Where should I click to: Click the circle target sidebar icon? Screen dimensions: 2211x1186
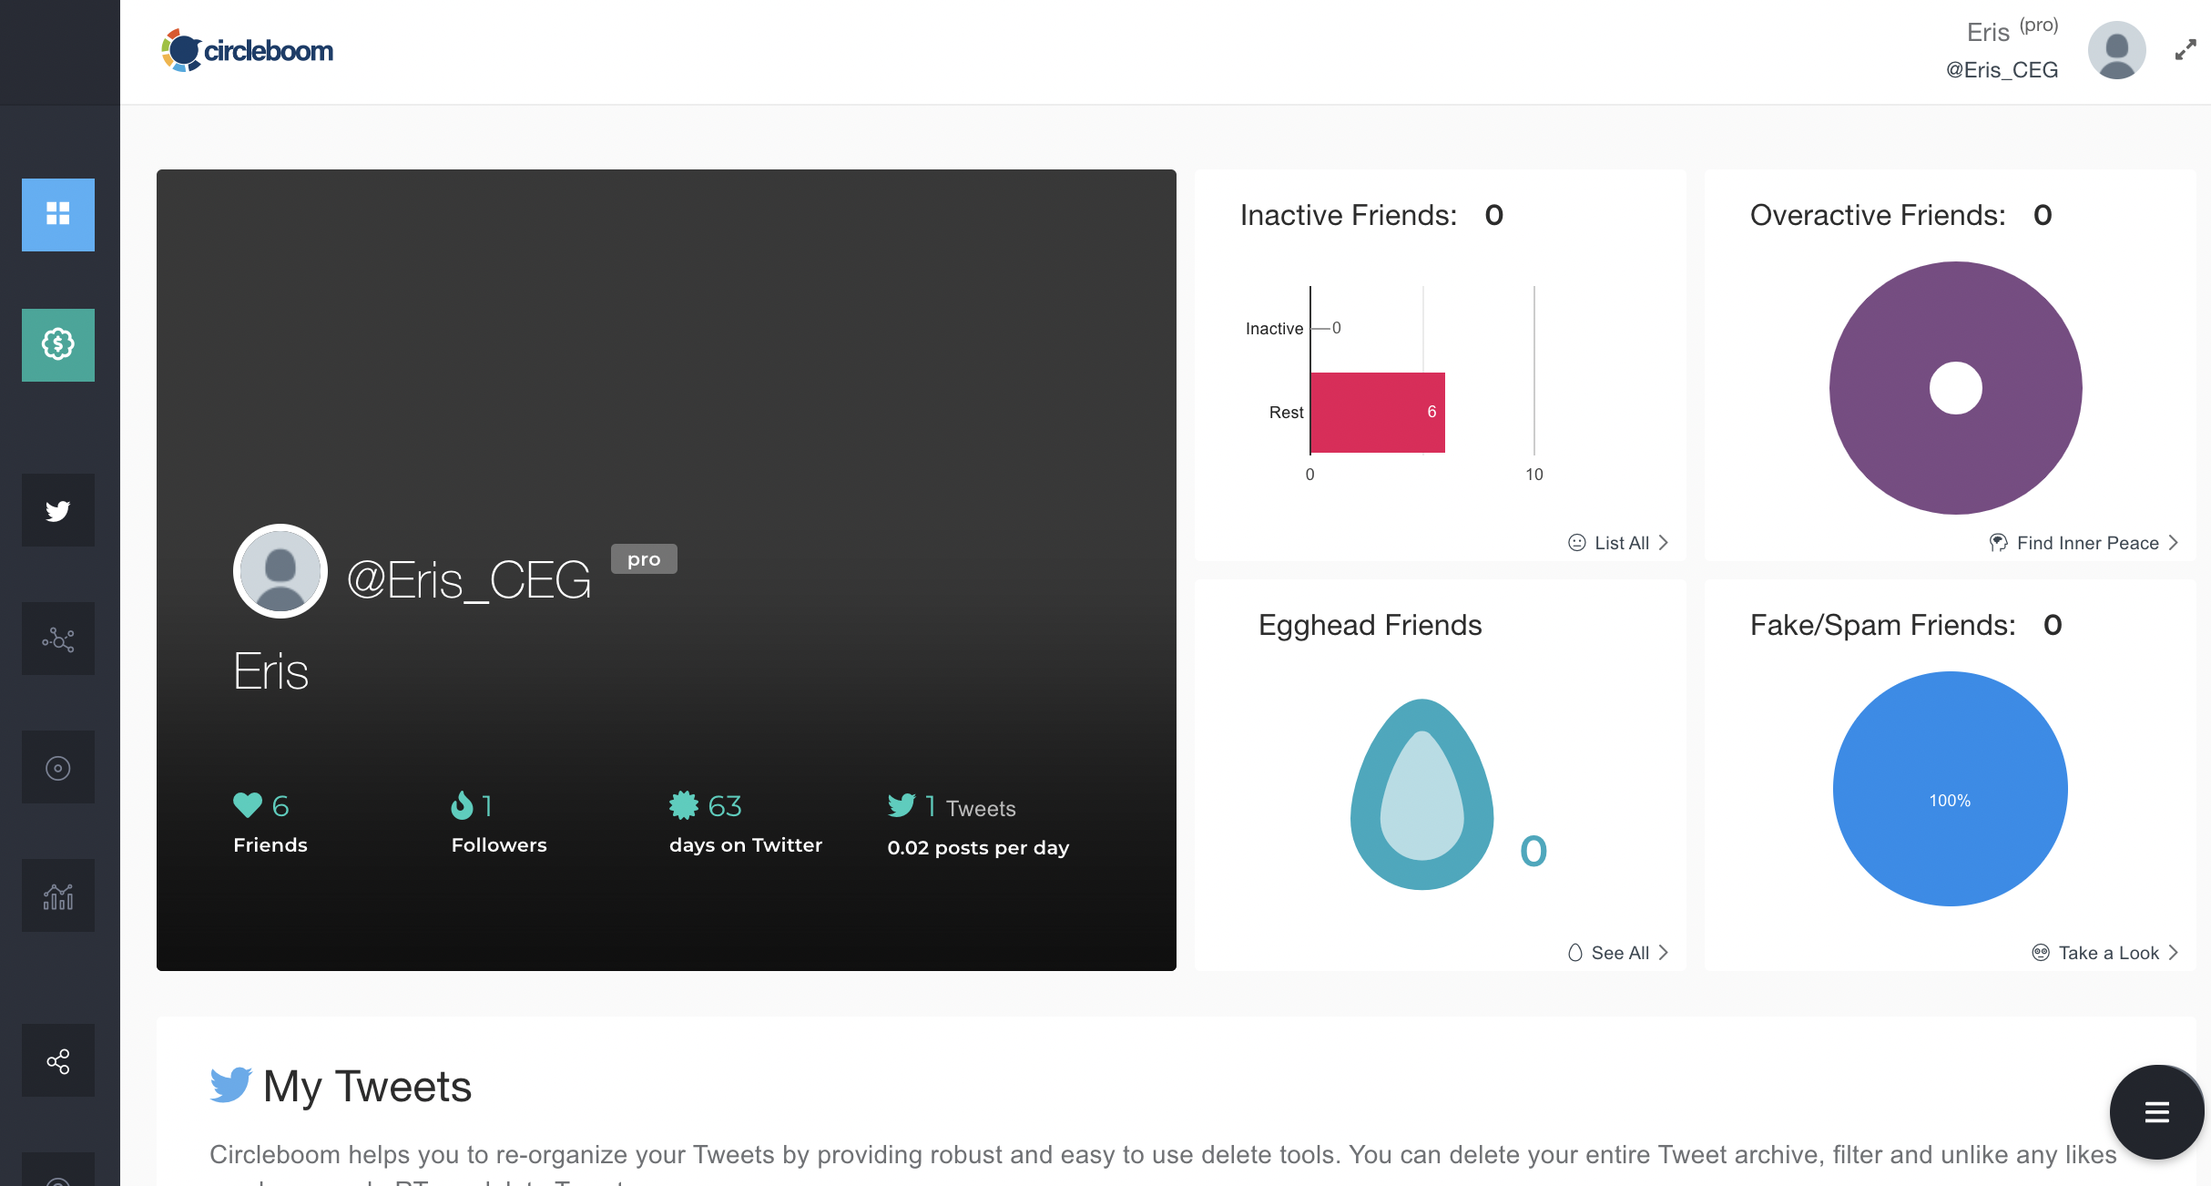click(58, 768)
